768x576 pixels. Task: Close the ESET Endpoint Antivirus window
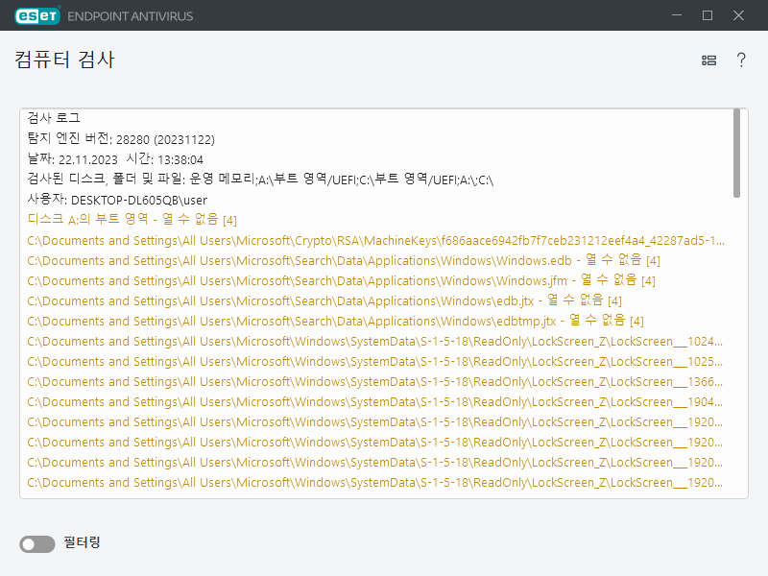738,15
